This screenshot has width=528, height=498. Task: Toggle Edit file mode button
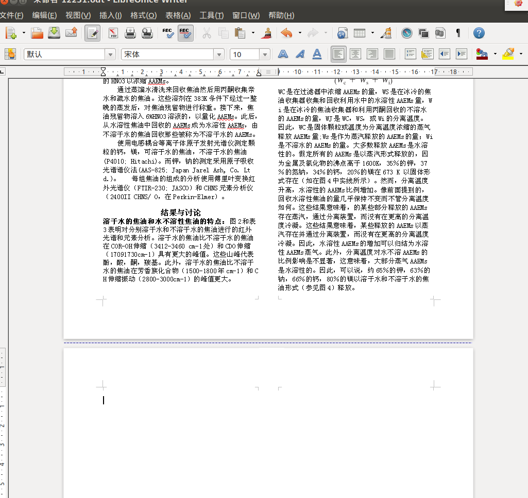pyautogui.click(x=92, y=33)
